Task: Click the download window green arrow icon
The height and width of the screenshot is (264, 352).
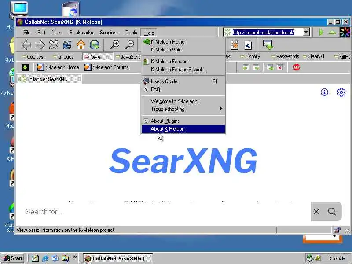Action: 268,45
